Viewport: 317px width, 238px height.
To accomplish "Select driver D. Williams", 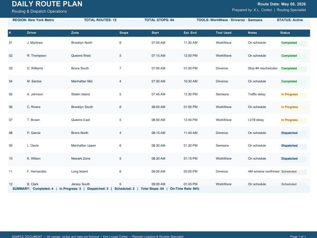I will tap(35, 69).
